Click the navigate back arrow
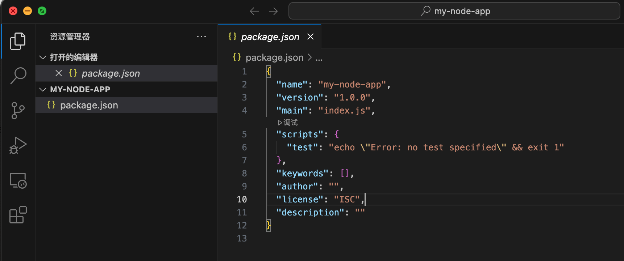This screenshot has height=261, width=624. pyautogui.click(x=254, y=11)
